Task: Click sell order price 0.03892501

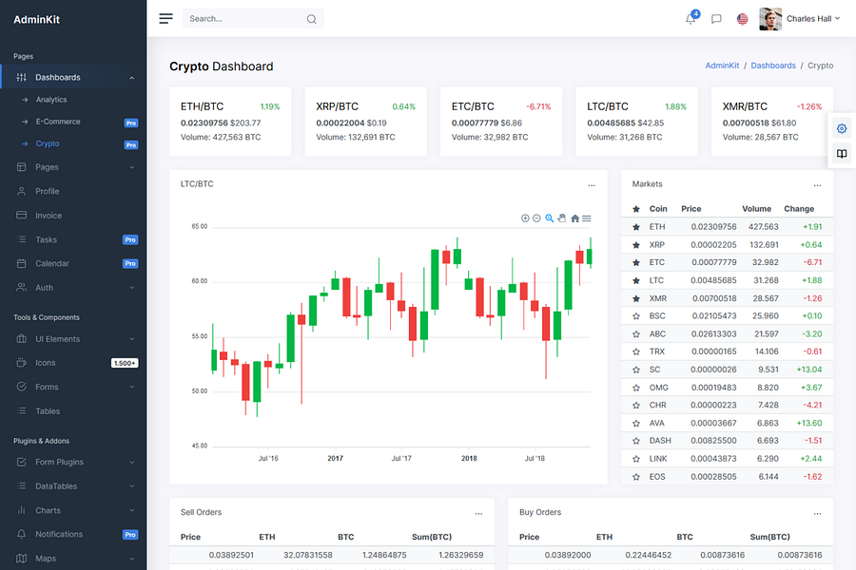Action: pos(231,555)
